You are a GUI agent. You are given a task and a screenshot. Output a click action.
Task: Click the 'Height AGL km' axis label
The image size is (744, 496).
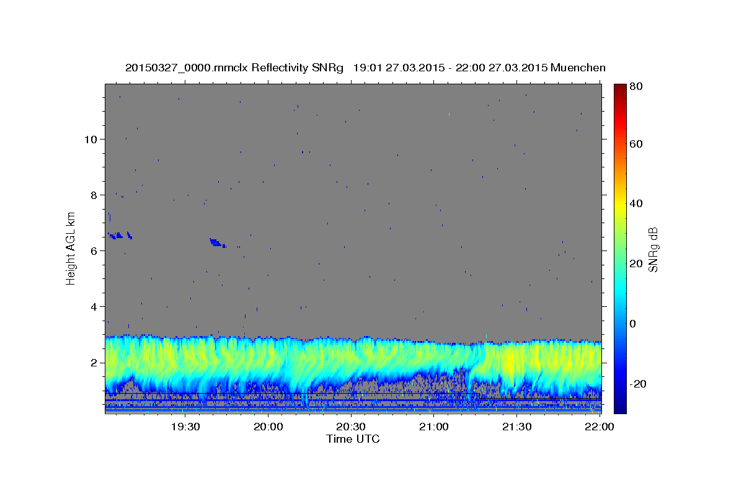click(71, 248)
